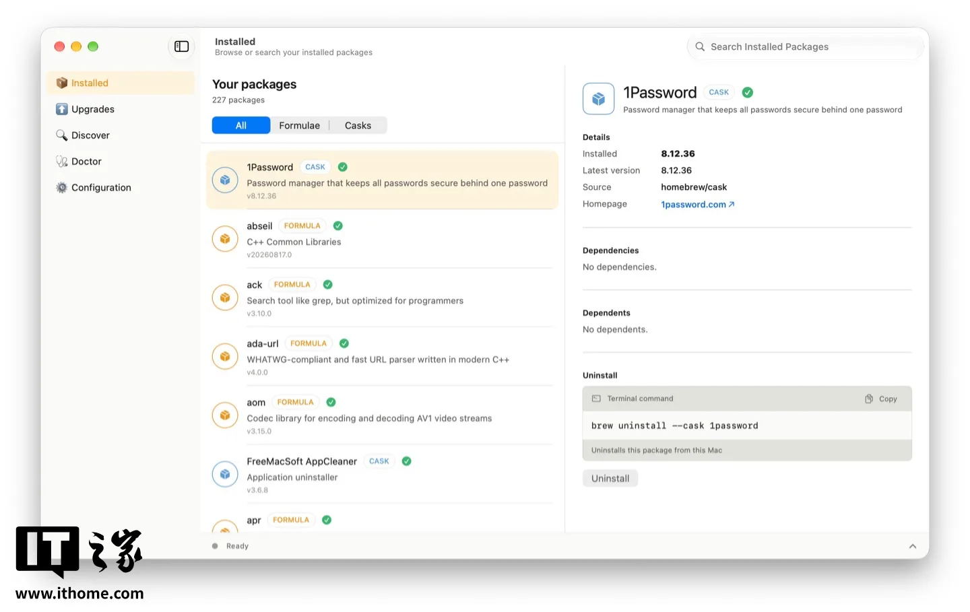Open the Upgrades section

[x=121, y=109]
